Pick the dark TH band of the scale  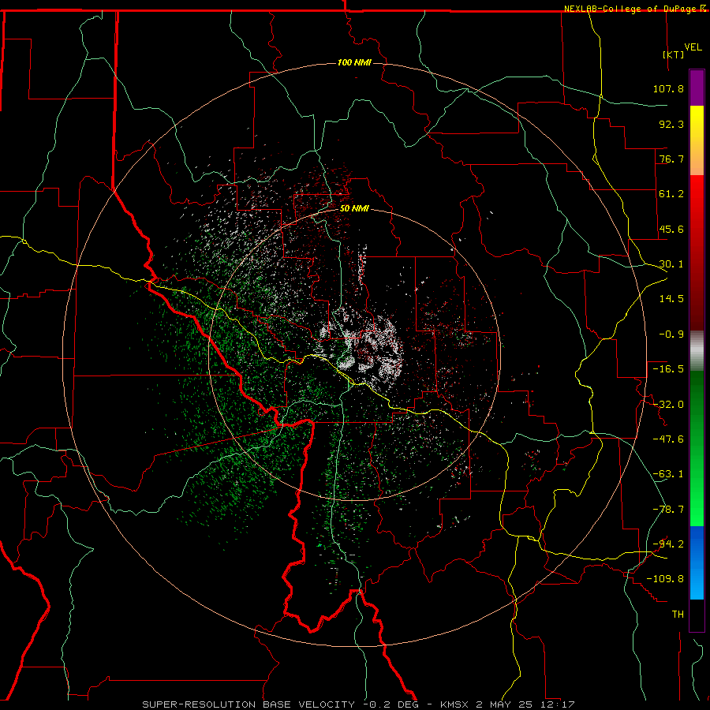[697, 615]
